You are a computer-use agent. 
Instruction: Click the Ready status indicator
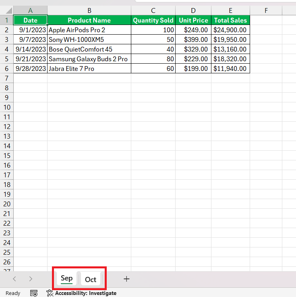click(x=13, y=293)
